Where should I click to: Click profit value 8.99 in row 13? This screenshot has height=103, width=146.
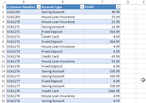click(102, 66)
